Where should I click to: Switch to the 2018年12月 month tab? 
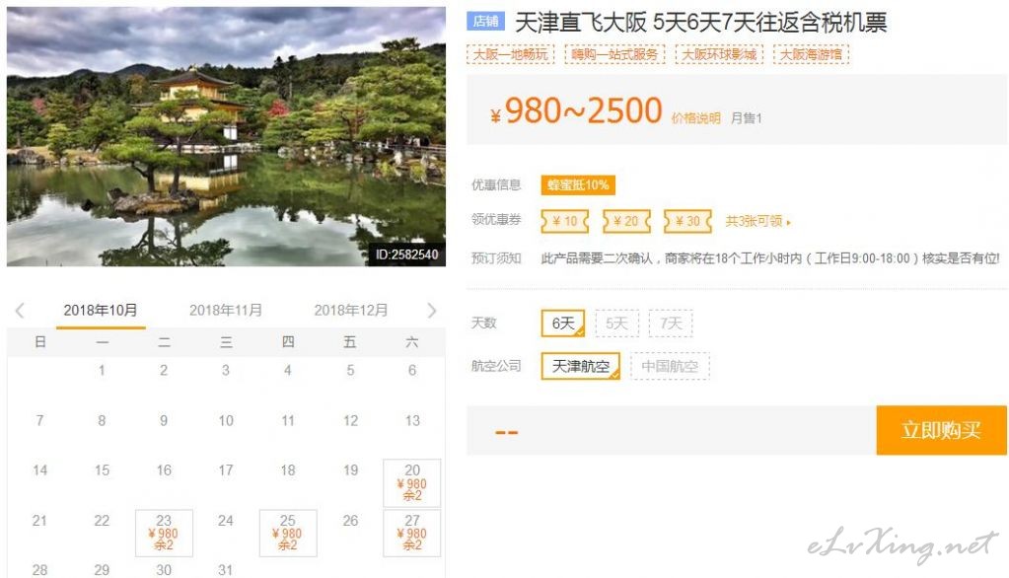click(x=351, y=311)
